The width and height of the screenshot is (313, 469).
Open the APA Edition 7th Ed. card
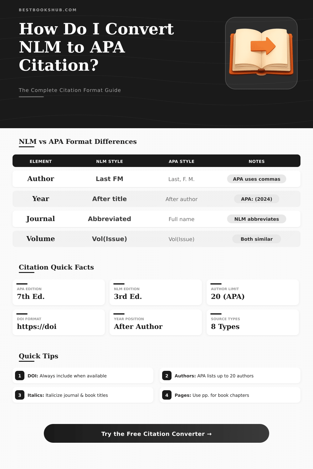(x=59, y=293)
